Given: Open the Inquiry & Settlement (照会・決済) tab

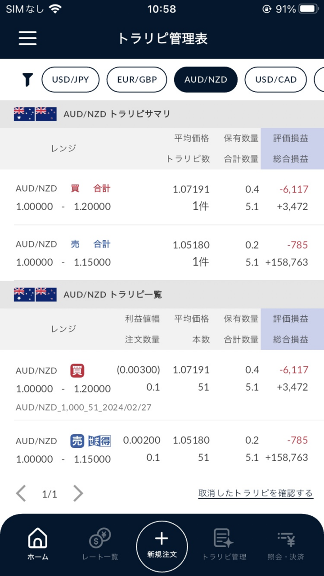Looking at the screenshot, I should [286, 544].
